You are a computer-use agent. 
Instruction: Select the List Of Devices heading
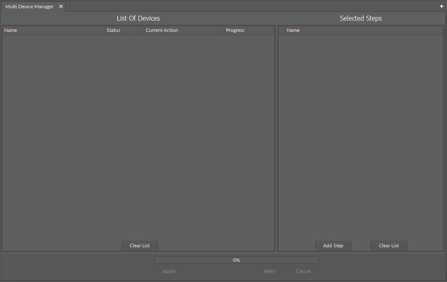pyautogui.click(x=138, y=18)
